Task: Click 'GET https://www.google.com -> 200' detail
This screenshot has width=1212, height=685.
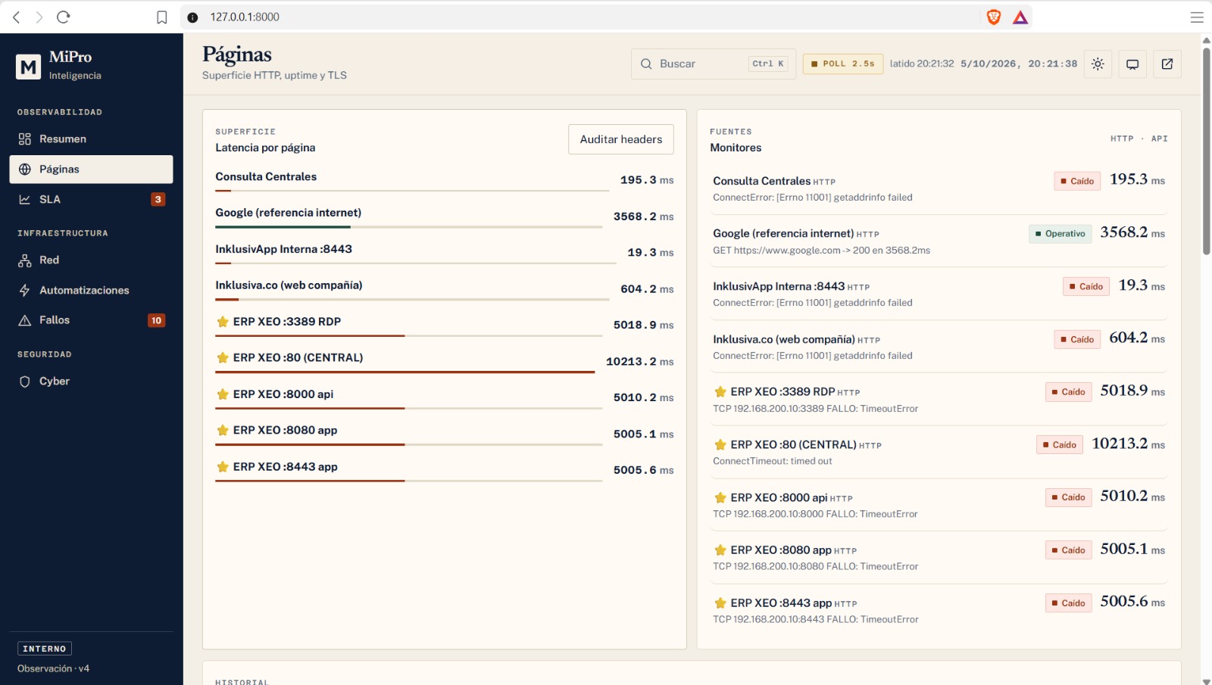Action: (821, 251)
